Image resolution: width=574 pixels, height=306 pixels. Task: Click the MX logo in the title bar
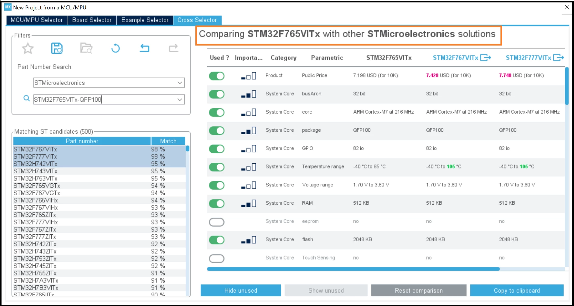point(8,7)
